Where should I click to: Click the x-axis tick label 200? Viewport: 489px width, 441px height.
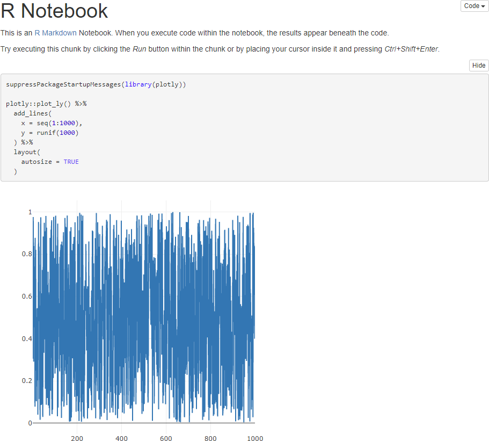[x=77, y=438]
